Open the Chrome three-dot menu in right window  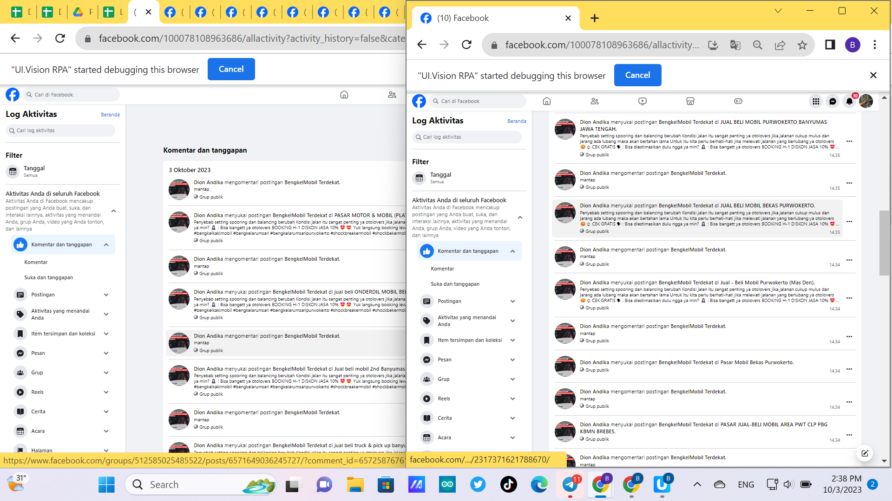(x=875, y=45)
